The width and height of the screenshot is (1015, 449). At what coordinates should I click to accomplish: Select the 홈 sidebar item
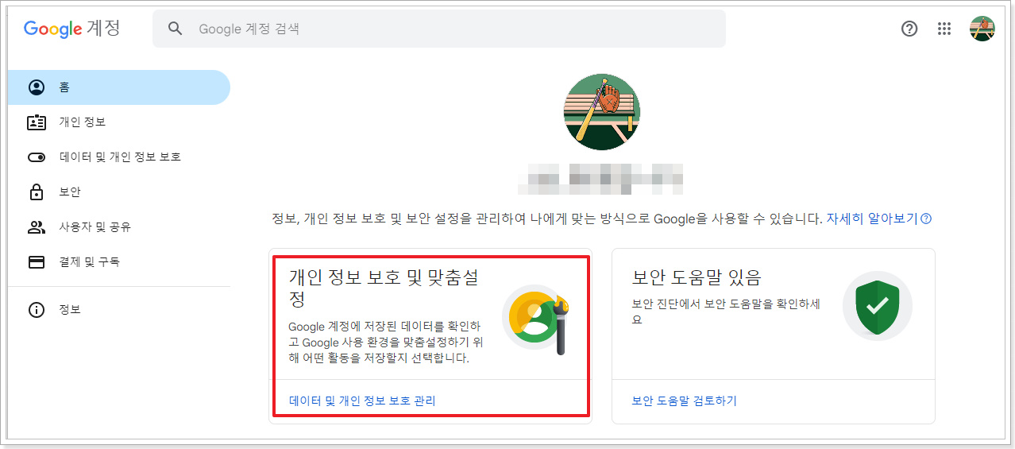[x=119, y=87]
